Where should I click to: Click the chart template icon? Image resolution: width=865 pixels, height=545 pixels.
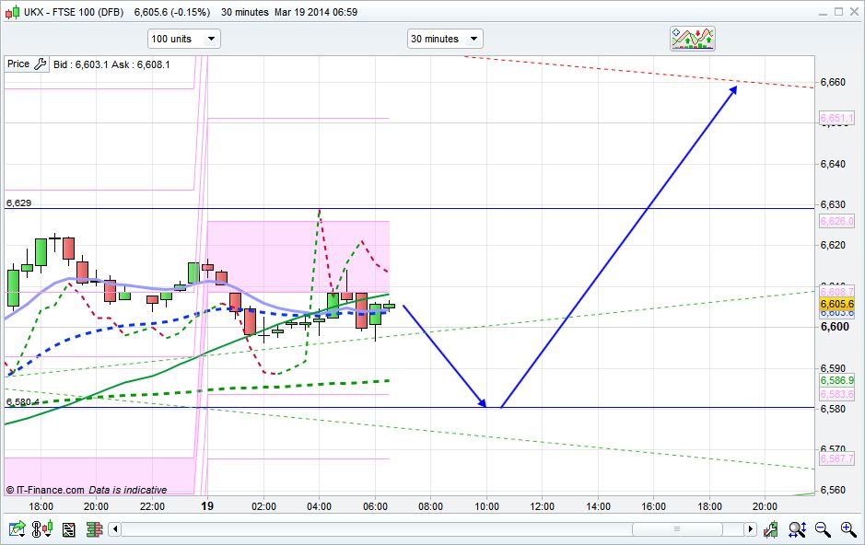pyautogui.click(x=68, y=529)
